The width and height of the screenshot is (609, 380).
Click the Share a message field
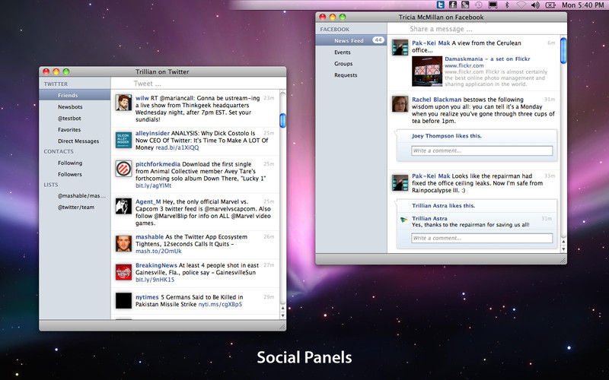tap(477, 29)
